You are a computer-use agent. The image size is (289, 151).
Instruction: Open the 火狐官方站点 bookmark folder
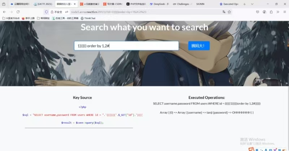pyautogui.click(x=11, y=18)
